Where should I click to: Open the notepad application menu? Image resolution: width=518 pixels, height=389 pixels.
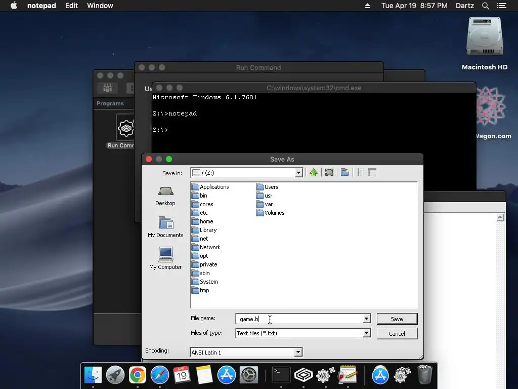(x=41, y=6)
